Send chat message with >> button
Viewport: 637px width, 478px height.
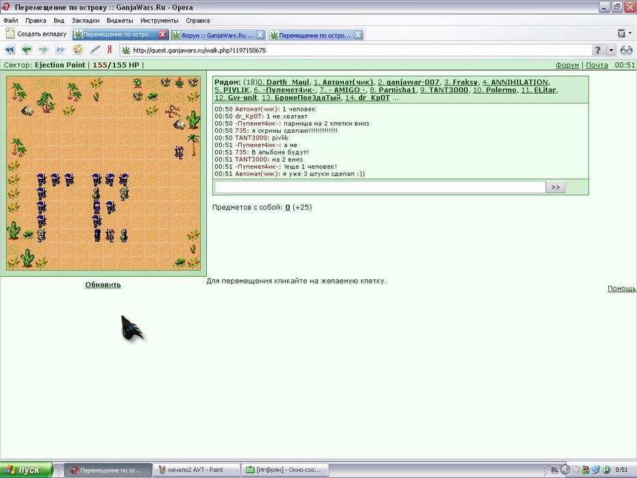click(x=555, y=187)
